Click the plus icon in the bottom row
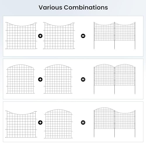 tap(40, 122)
